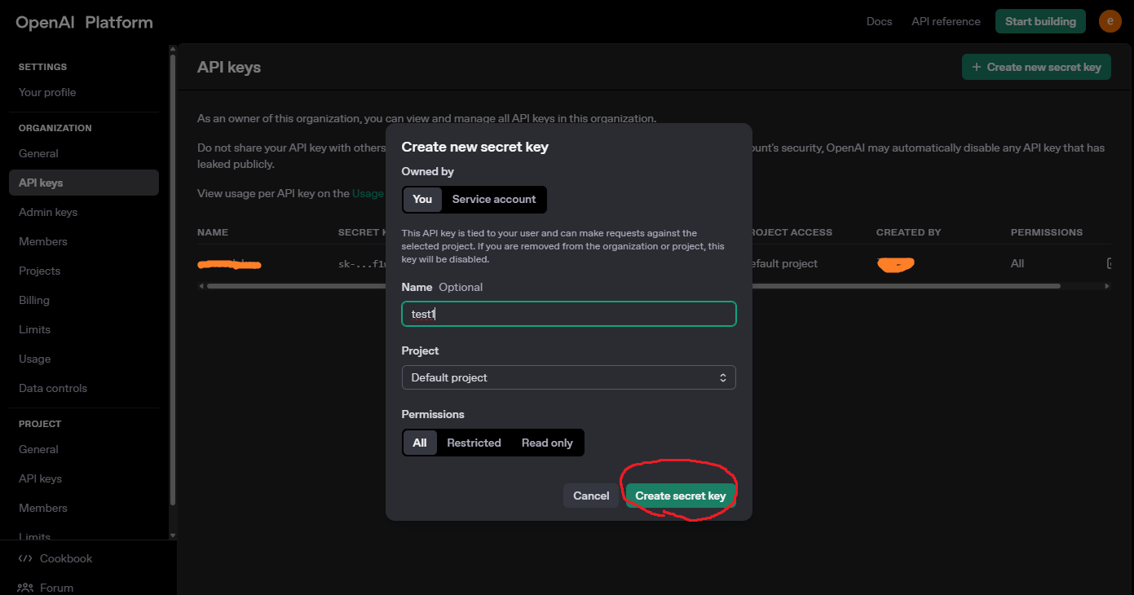Click the CREATED BY column header
1134x595 pixels.
coord(908,232)
